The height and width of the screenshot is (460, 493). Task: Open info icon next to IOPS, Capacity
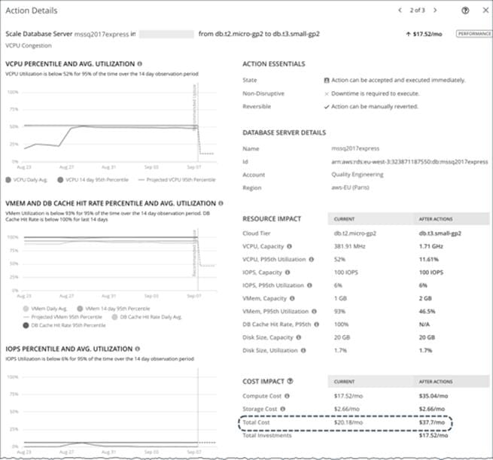(x=288, y=273)
